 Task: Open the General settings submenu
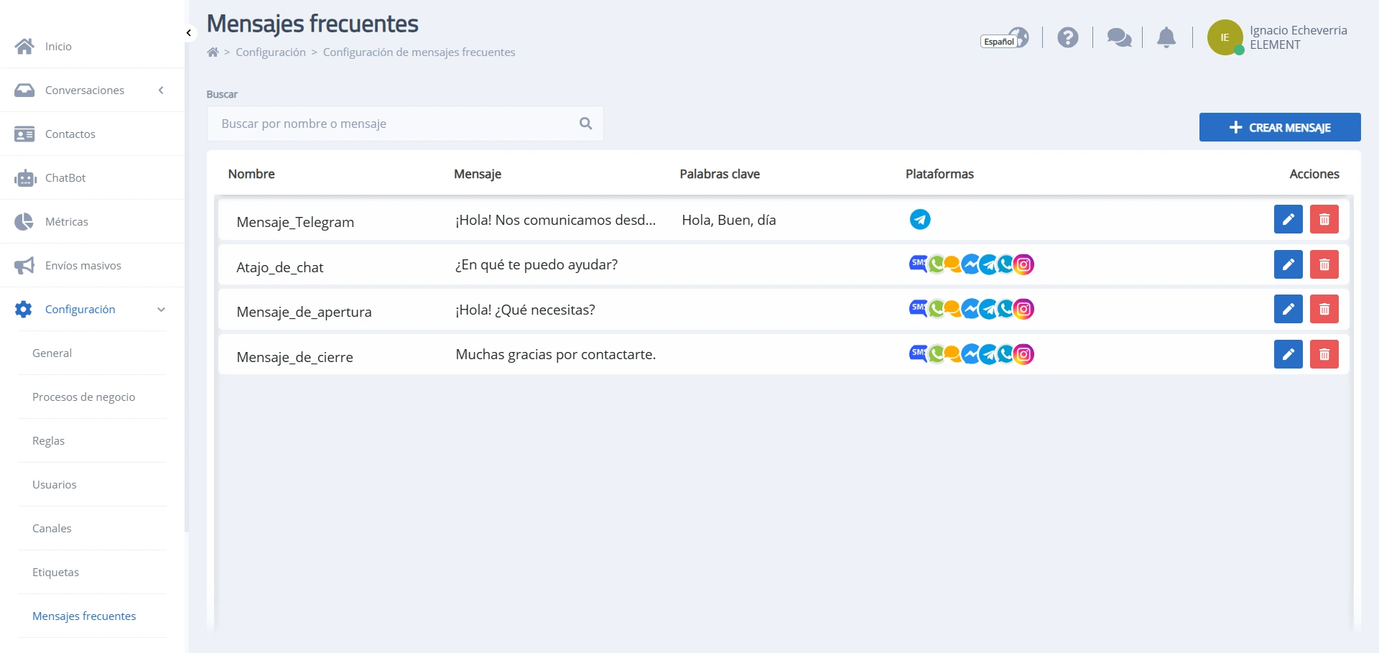coord(52,353)
